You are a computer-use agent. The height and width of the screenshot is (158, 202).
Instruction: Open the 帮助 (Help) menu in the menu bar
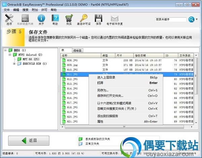[54, 10]
